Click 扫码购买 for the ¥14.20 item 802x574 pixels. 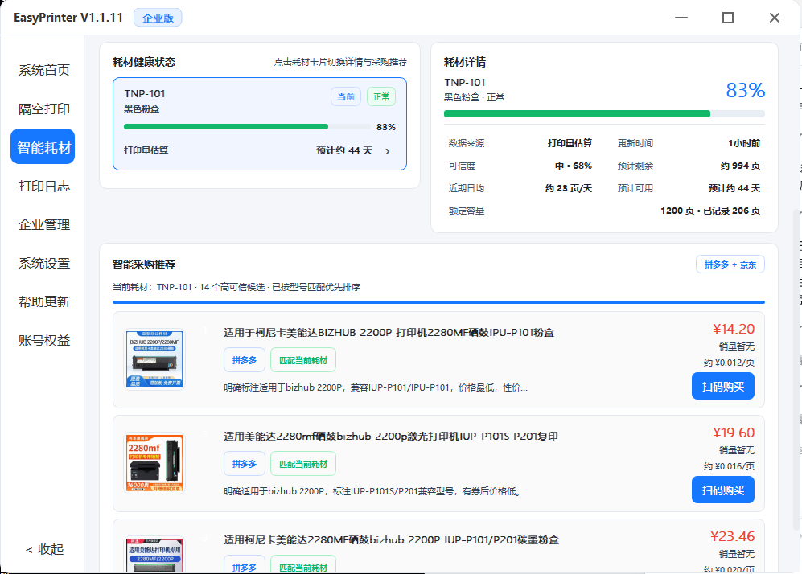tap(722, 387)
